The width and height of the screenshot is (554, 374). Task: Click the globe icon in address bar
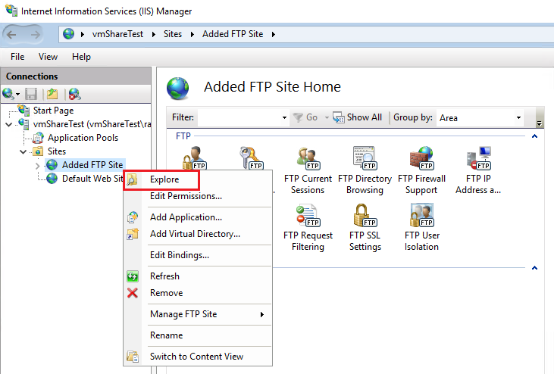coord(68,34)
